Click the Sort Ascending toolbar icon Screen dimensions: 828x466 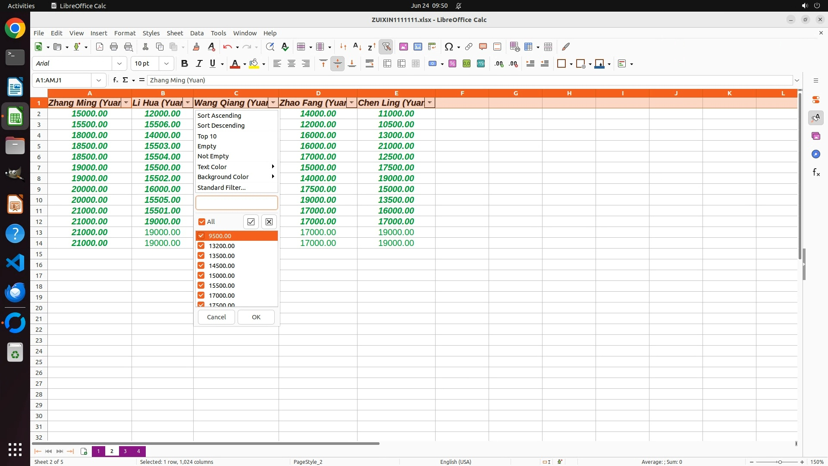tap(357, 47)
